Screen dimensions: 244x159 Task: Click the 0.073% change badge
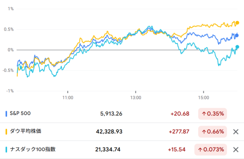point(210,149)
